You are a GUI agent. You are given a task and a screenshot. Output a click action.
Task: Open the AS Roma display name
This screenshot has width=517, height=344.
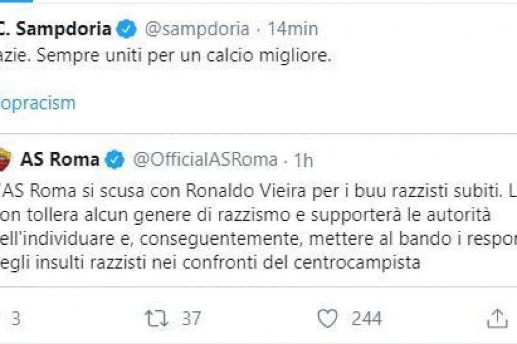click(x=60, y=159)
